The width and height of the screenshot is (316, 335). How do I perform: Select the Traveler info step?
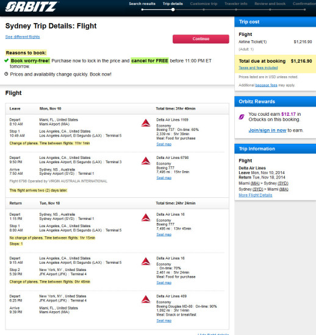[235, 4]
